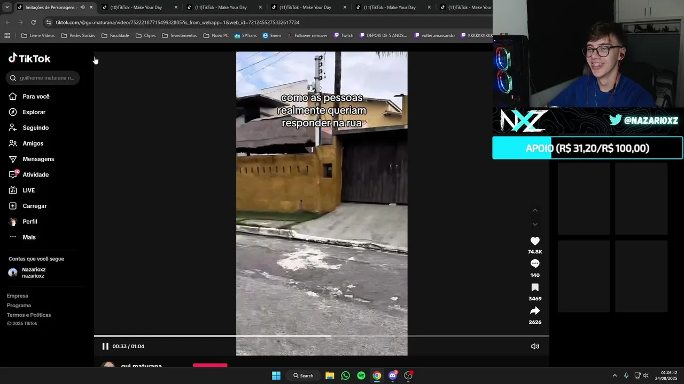Open Atividade notifications

click(x=29, y=174)
